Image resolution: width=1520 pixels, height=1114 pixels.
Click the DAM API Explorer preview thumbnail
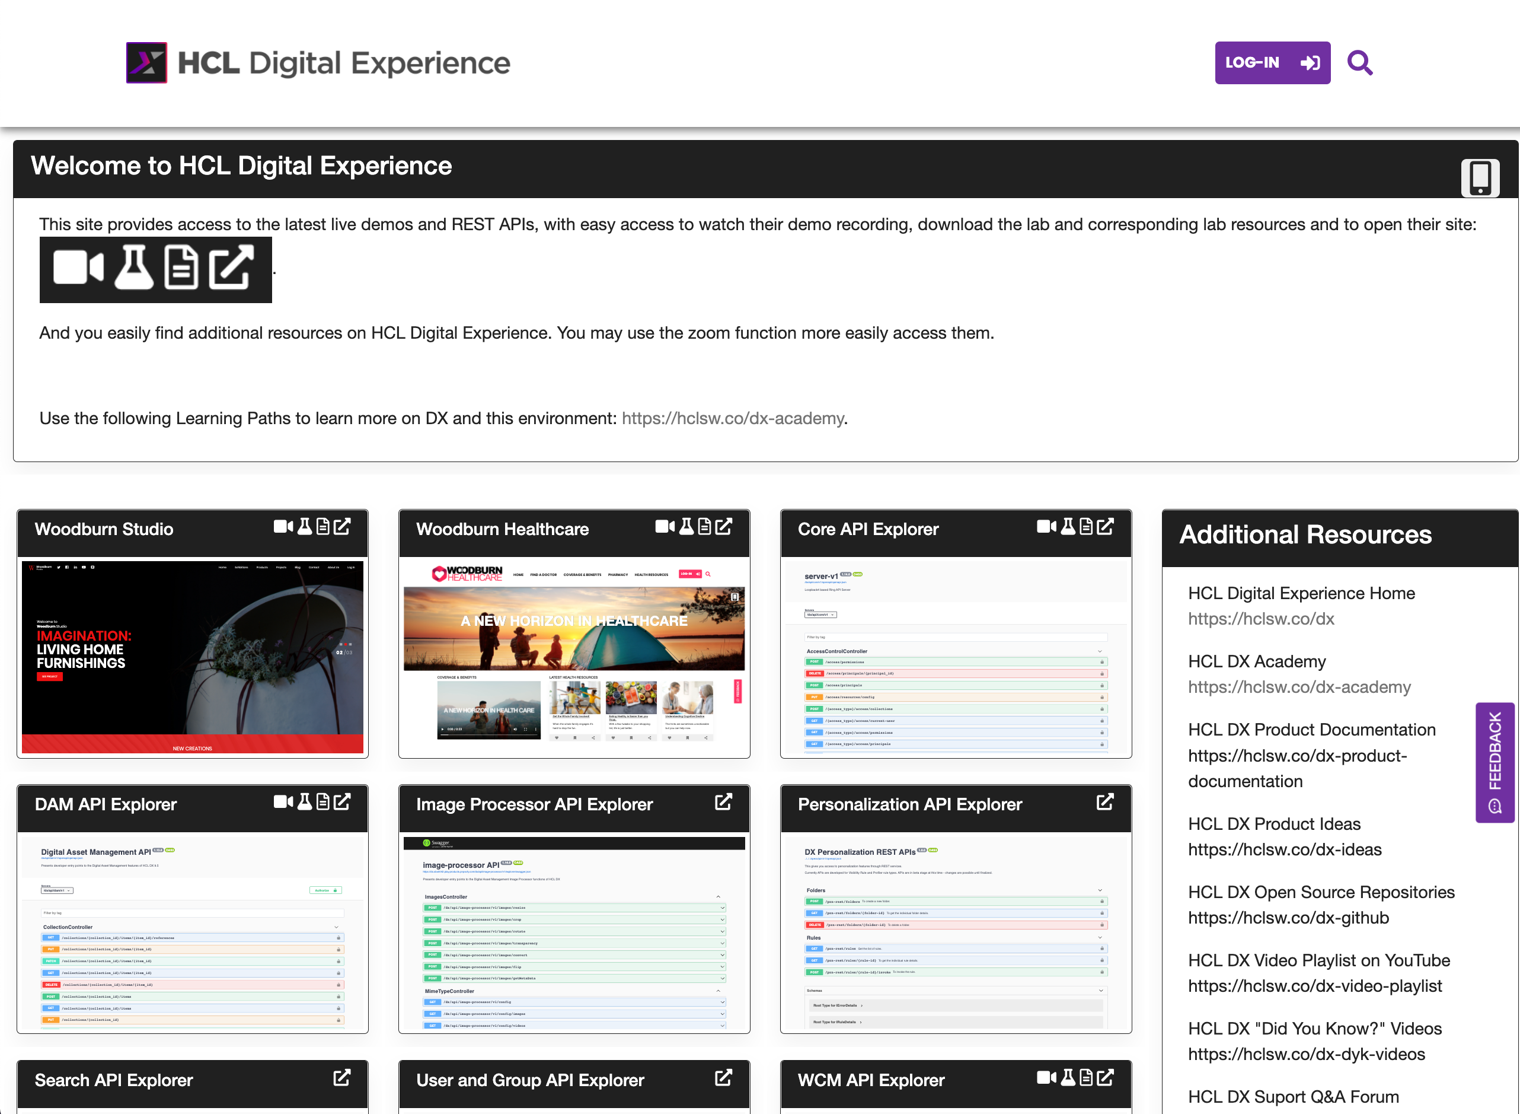click(x=193, y=932)
